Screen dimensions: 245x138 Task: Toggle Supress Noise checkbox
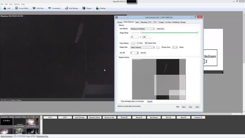click(146, 43)
